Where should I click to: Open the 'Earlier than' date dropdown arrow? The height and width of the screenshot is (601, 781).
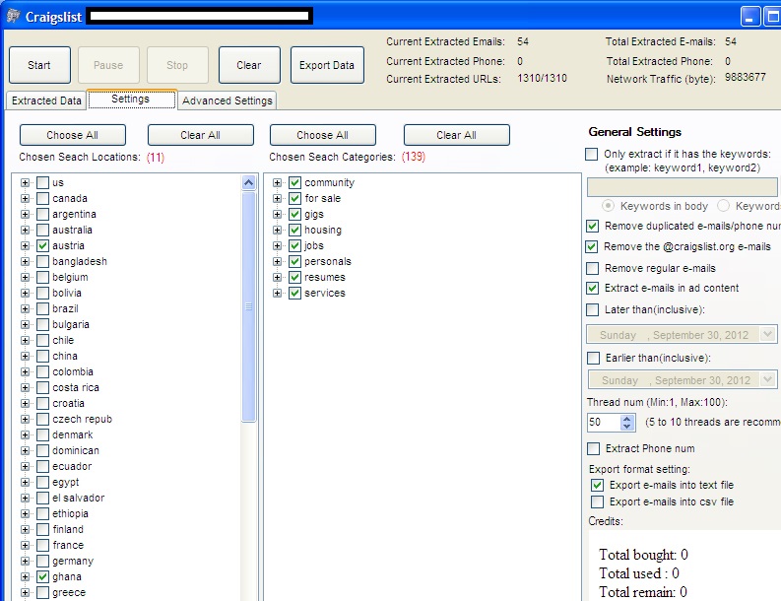pyautogui.click(x=767, y=379)
